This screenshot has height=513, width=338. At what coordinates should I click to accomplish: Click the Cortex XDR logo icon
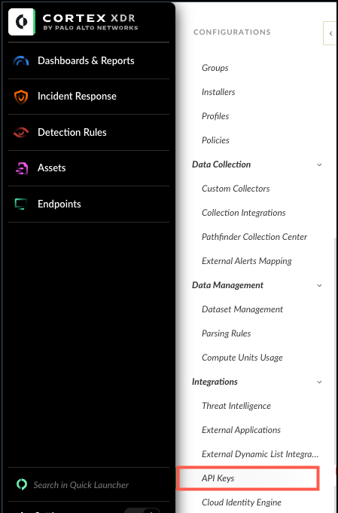[x=22, y=22]
